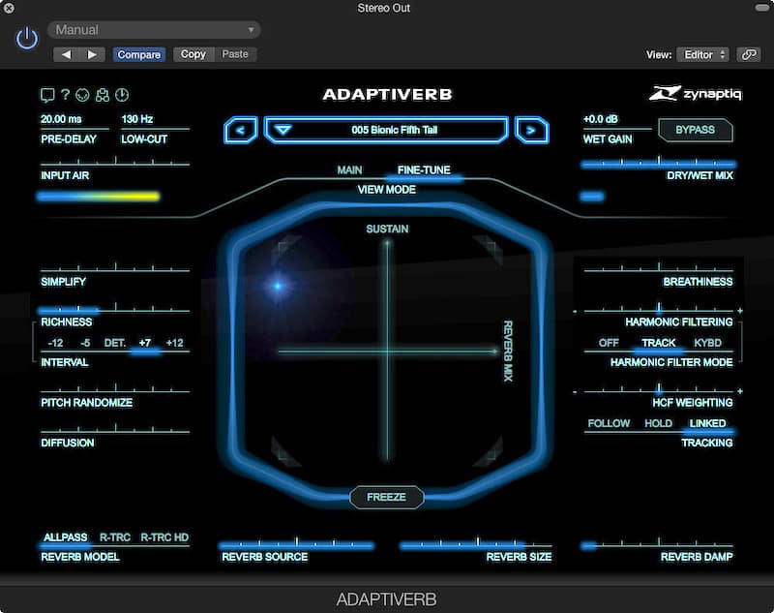Set harmonic filter mode to KYBD
The image size is (774, 613).
point(708,343)
